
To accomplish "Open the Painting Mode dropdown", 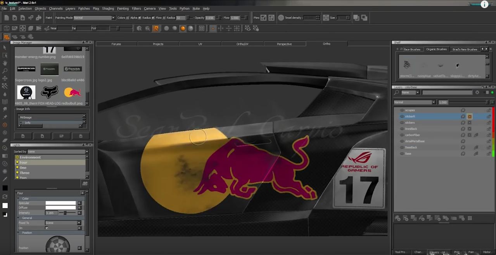I will [x=94, y=18].
